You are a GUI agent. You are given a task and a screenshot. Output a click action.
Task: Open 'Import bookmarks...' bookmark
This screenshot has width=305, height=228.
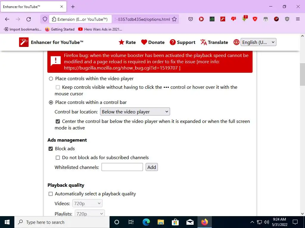(23, 29)
